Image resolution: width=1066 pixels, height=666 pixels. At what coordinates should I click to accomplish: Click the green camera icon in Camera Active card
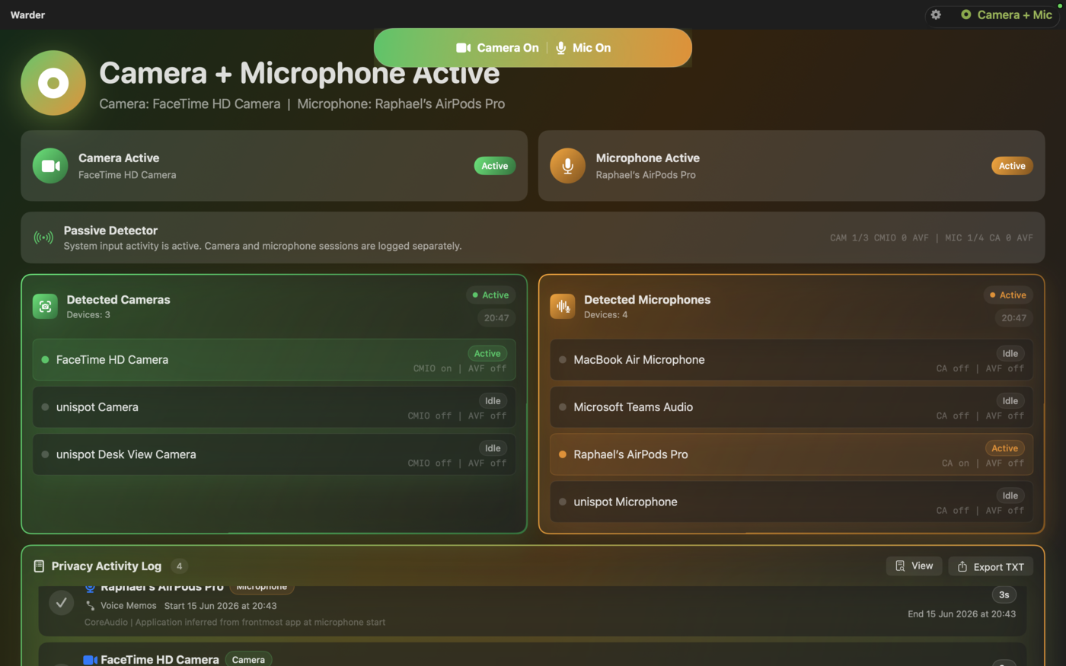tap(50, 166)
